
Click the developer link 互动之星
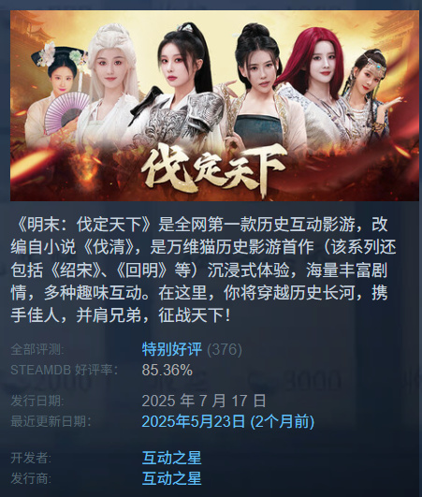click(172, 458)
